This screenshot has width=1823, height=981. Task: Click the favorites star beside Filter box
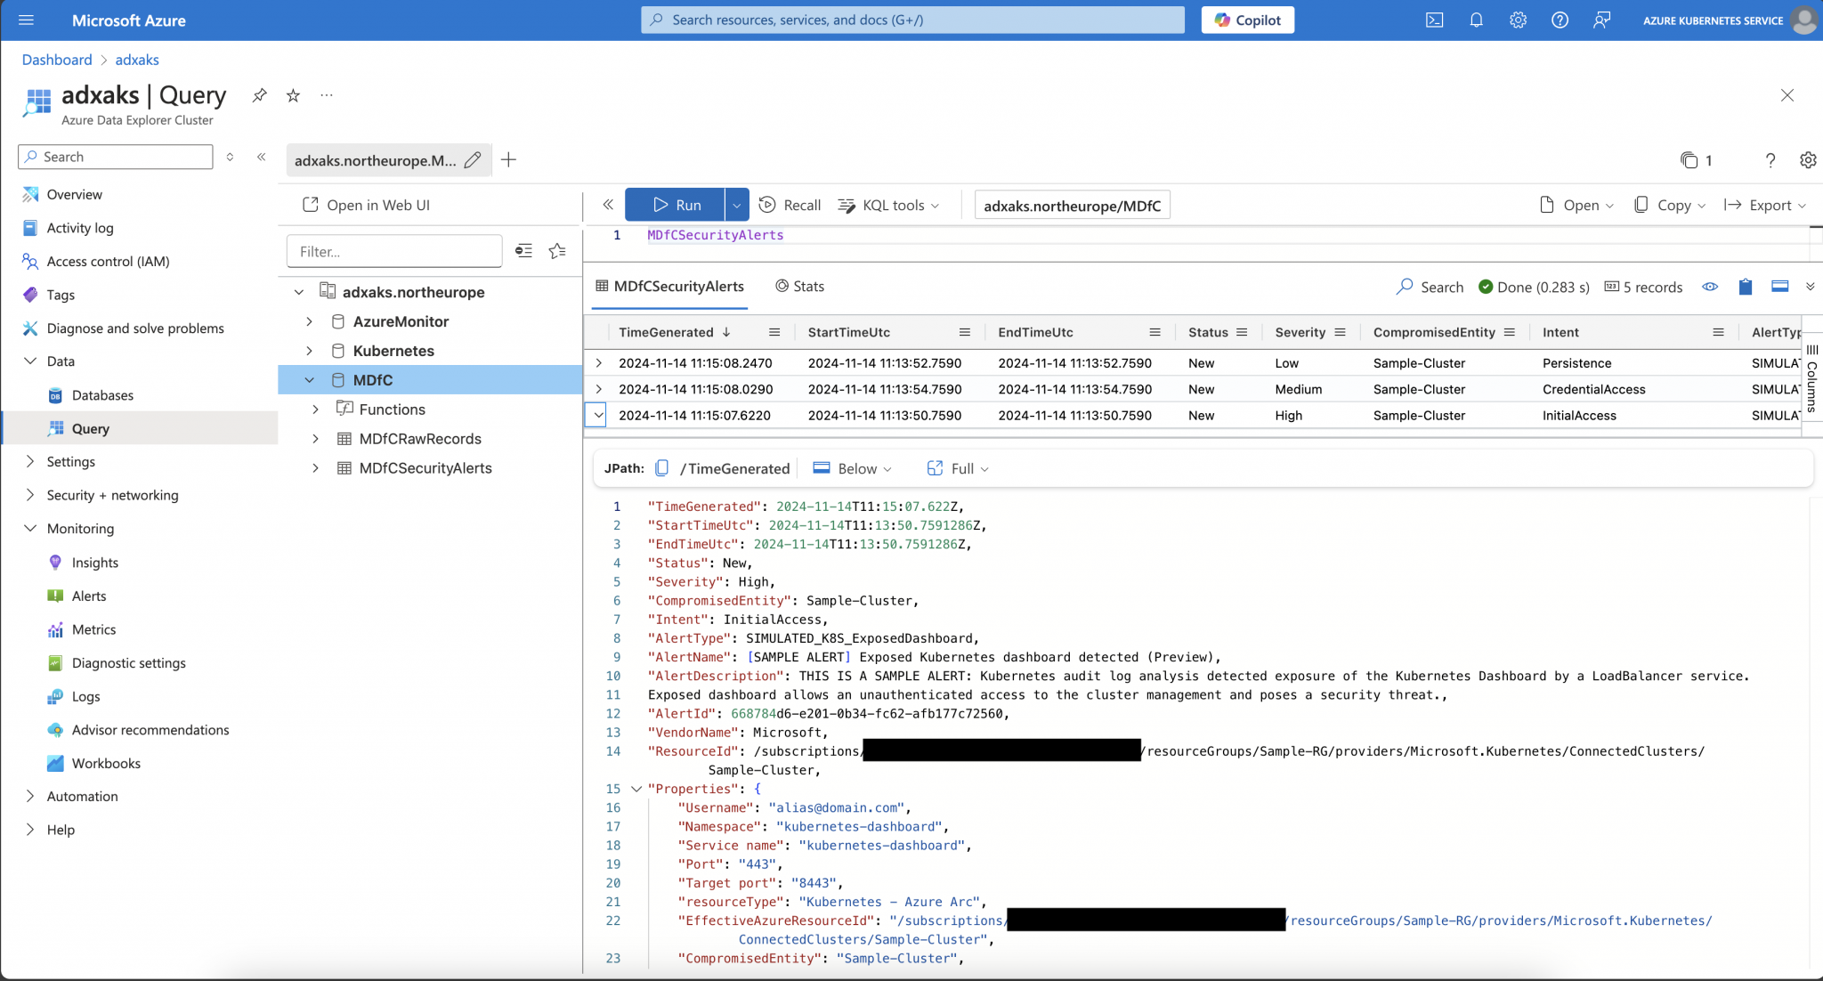(x=557, y=251)
